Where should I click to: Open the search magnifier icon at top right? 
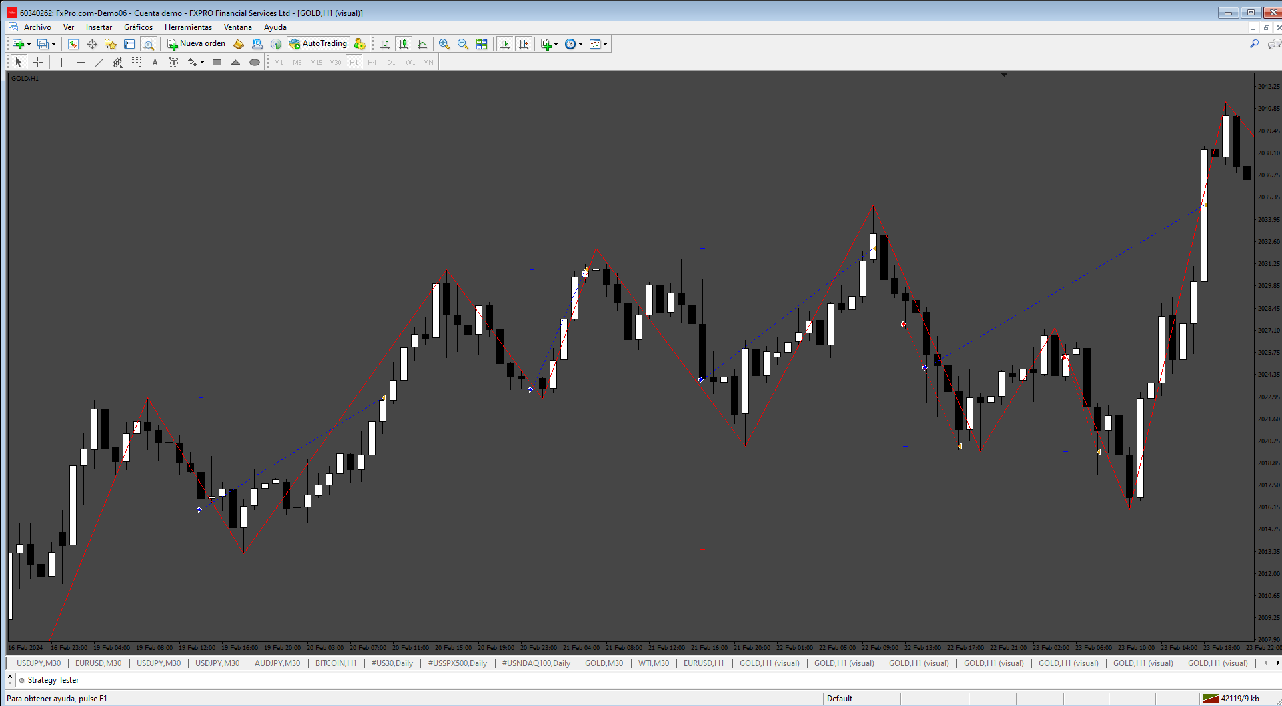click(x=1254, y=44)
